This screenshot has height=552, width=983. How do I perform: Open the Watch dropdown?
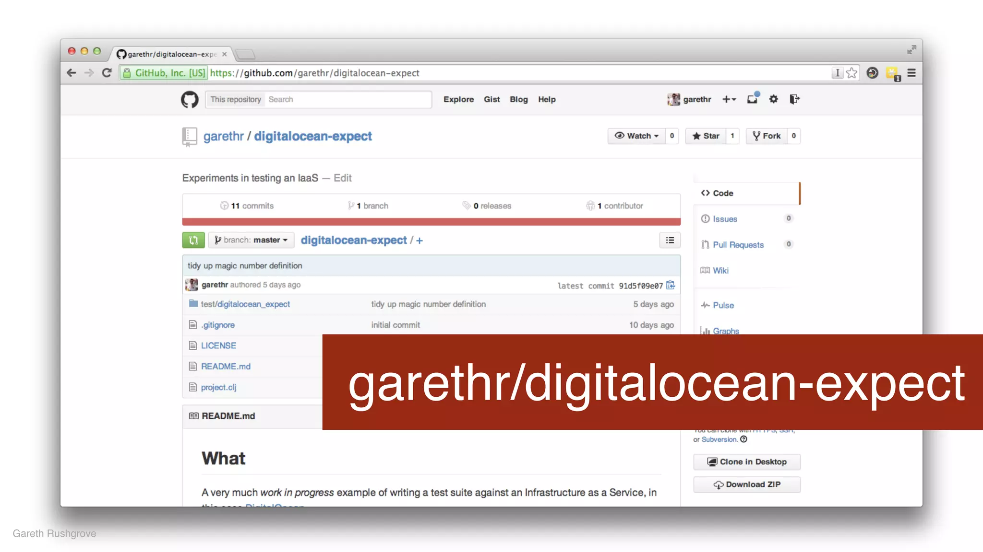pos(636,136)
